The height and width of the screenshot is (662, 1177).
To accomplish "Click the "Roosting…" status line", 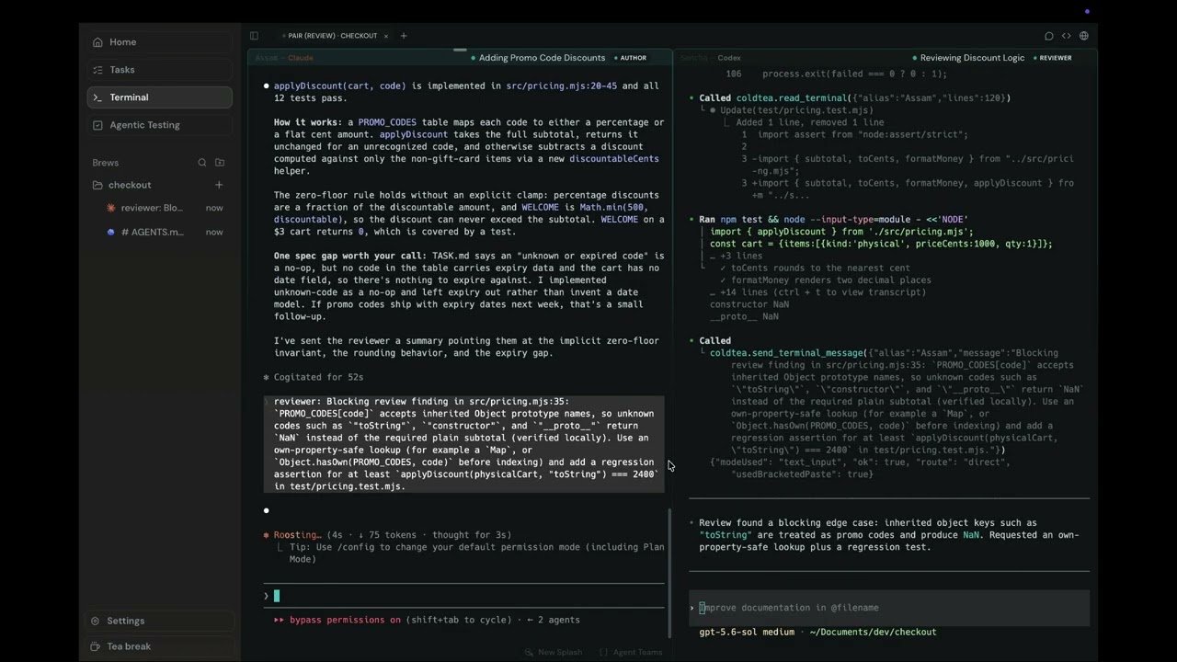I will (387, 534).
